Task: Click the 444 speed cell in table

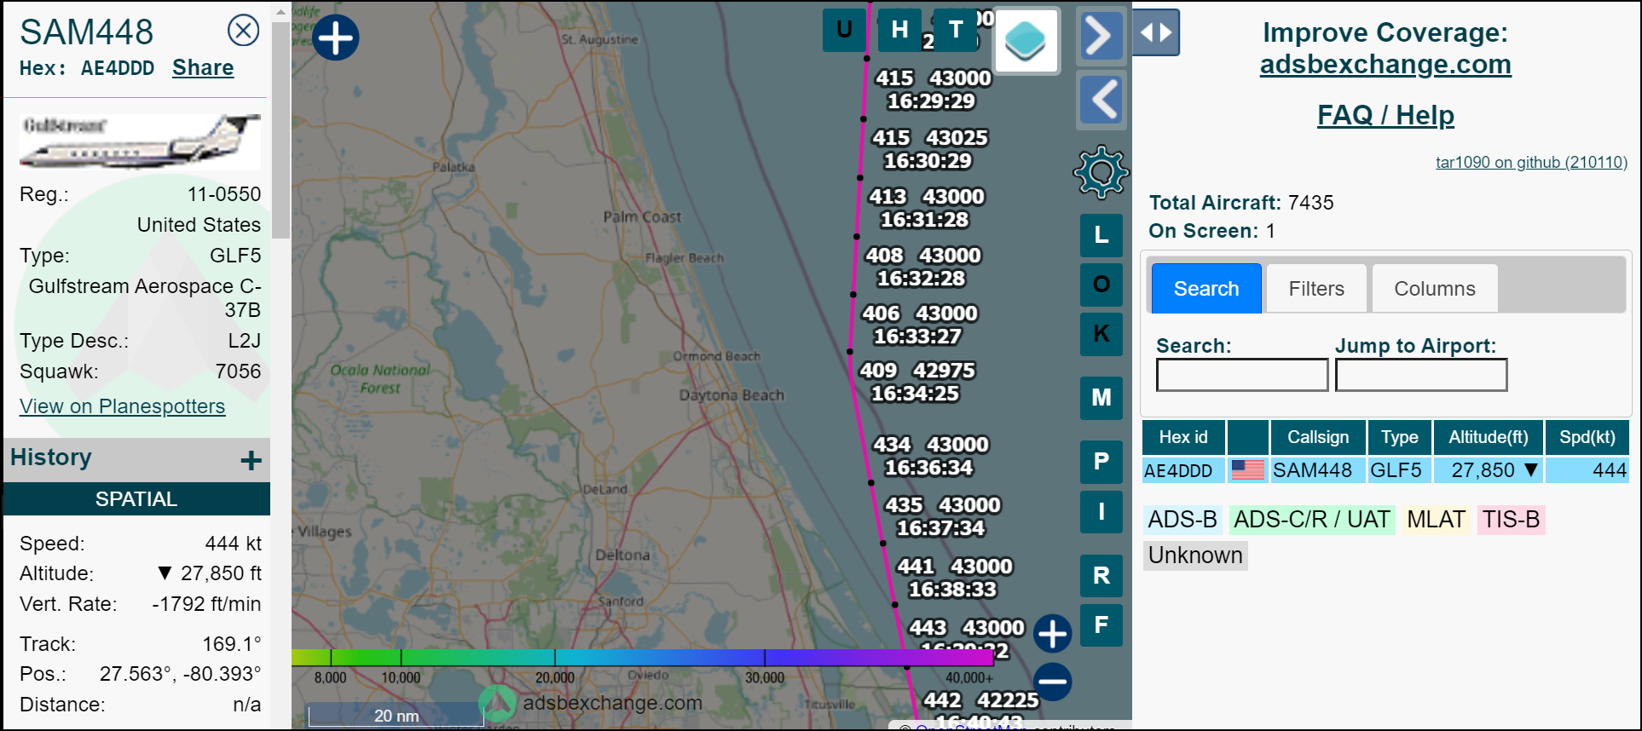Action: [x=1587, y=470]
